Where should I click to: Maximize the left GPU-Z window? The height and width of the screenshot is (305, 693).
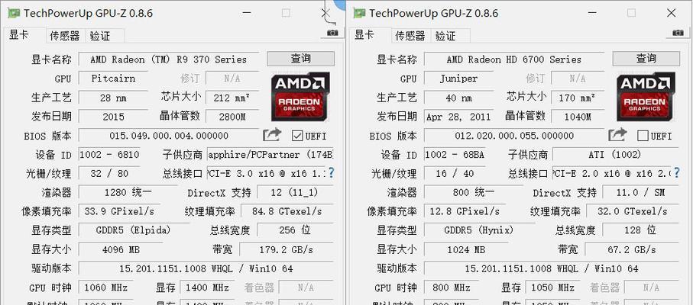(x=286, y=13)
